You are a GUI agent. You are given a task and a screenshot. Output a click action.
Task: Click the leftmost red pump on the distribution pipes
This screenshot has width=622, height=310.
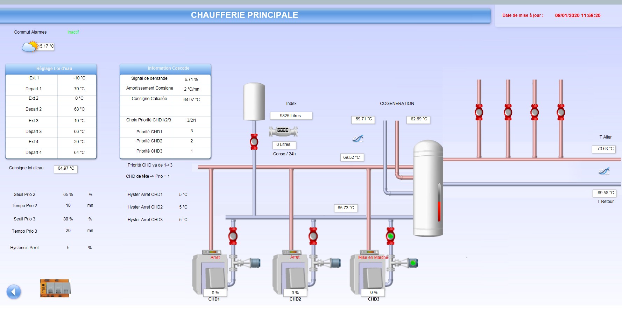(479, 112)
